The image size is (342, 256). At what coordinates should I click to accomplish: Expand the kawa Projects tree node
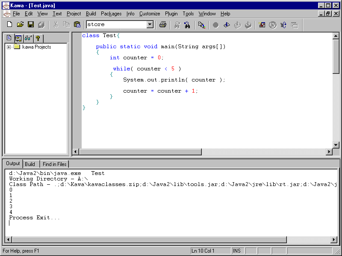coord(9,47)
